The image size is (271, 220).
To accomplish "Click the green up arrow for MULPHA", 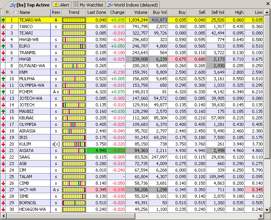I will click(x=3, y=79).
